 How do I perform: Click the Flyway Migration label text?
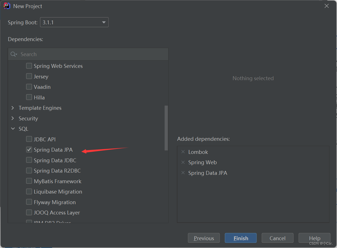click(x=55, y=202)
